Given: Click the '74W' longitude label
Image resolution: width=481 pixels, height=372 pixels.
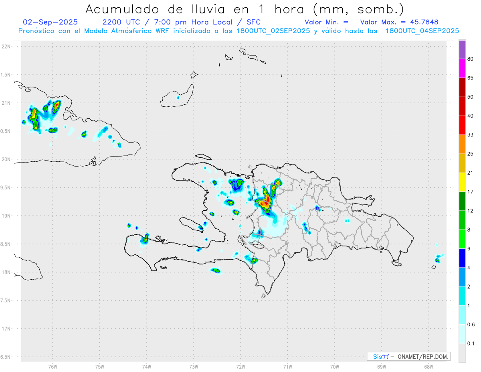Looking at the screenshot, I should point(147,367).
